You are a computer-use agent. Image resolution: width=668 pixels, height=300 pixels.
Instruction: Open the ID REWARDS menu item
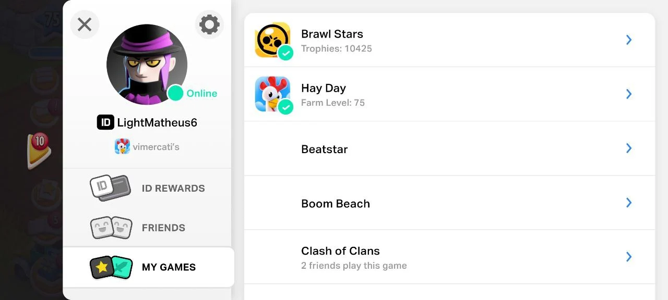point(173,189)
